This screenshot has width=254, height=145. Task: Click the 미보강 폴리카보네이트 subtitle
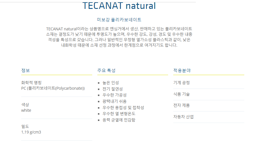pyautogui.click(x=119, y=20)
